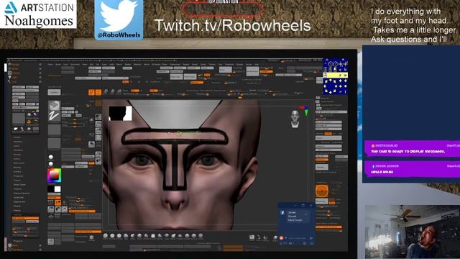Open the Brush menu in menu bar
This screenshot has height=259, width=460.
(x=58, y=64)
